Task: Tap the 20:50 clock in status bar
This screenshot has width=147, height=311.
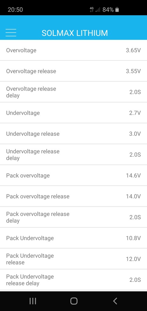Action: (15, 9)
